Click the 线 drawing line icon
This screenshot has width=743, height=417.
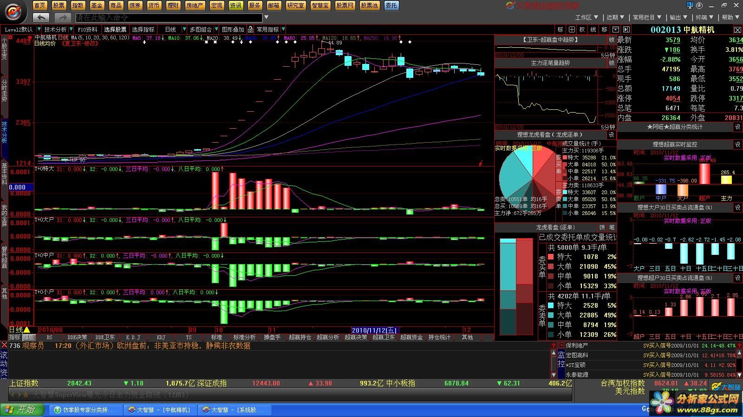593,29
